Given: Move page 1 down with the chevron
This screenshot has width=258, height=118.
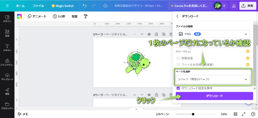Looking at the screenshot, I should [142, 34].
